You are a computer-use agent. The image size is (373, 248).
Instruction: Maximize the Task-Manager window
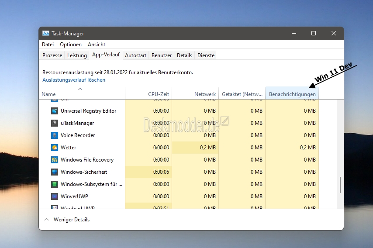point(314,33)
